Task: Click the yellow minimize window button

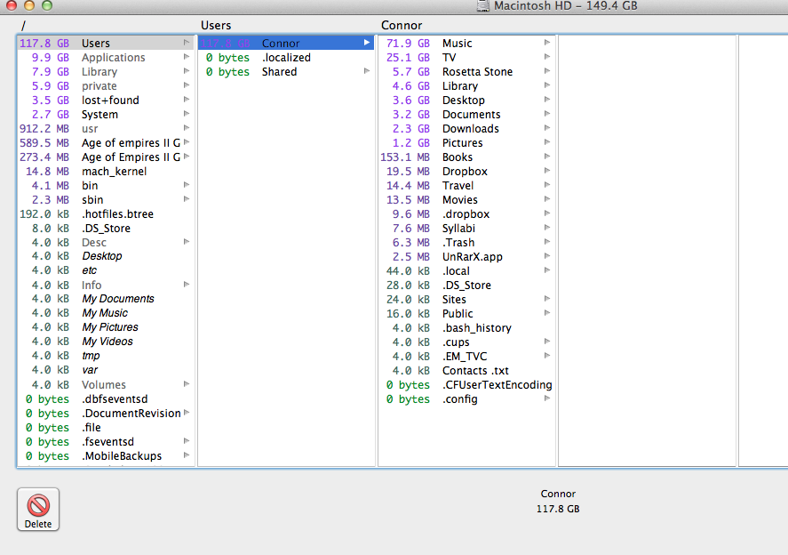Action: click(x=29, y=5)
